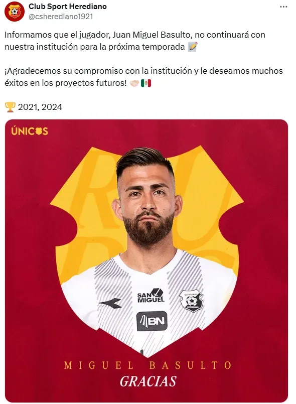Screen dimensions: 296x404
Task: Click the Club Sport Herediano display name
Action: pos(68,7)
